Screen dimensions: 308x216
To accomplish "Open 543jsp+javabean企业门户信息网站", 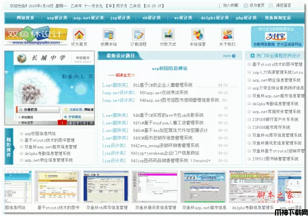I will point(165,153).
